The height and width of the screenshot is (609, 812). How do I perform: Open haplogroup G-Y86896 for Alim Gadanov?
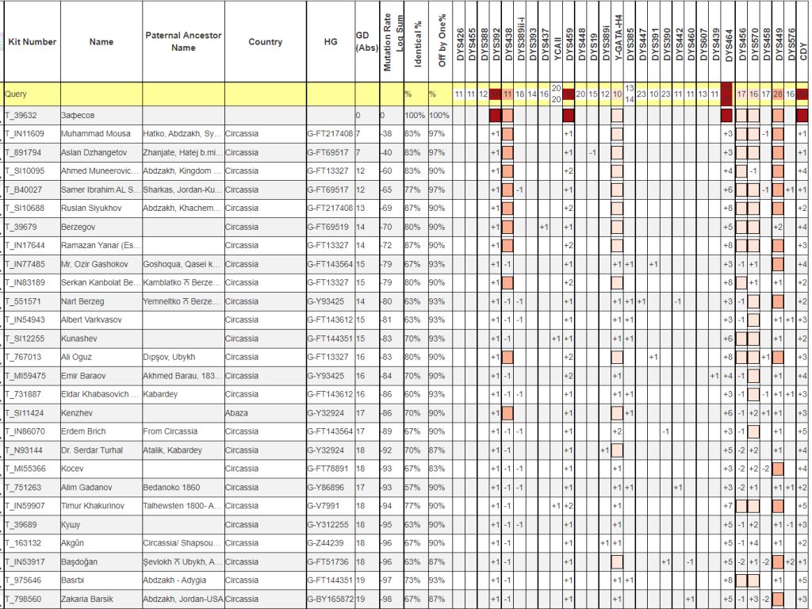pos(325,488)
